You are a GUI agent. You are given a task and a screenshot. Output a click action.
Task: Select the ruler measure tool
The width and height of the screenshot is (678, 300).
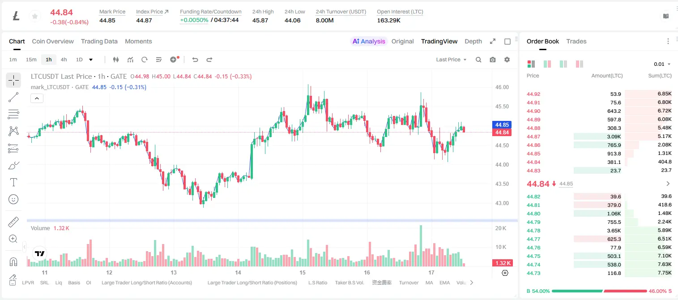[13, 222]
